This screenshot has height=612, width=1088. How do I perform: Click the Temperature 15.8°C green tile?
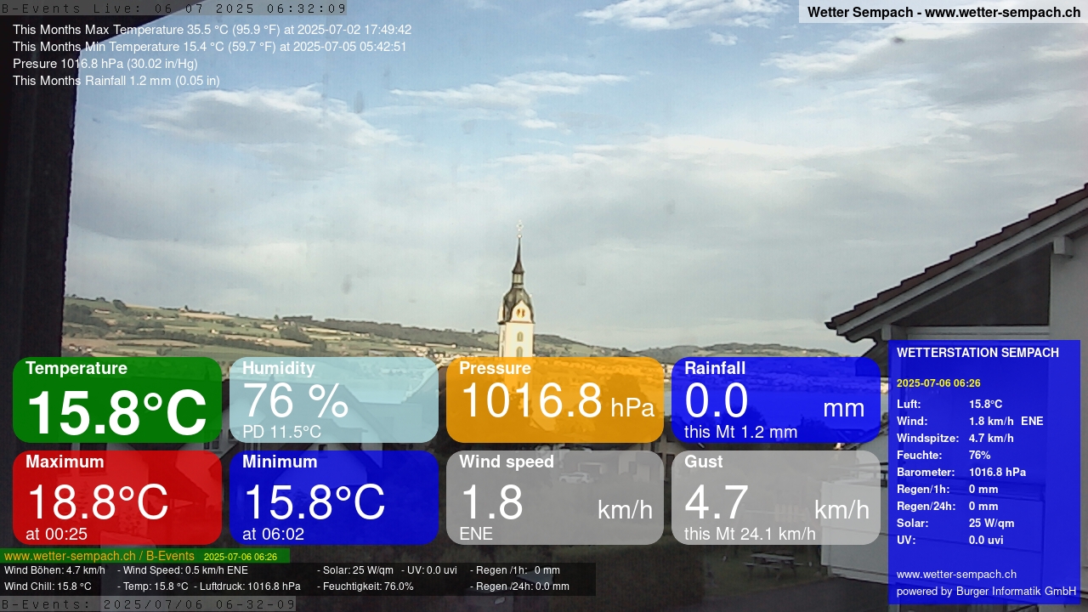pos(117,399)
